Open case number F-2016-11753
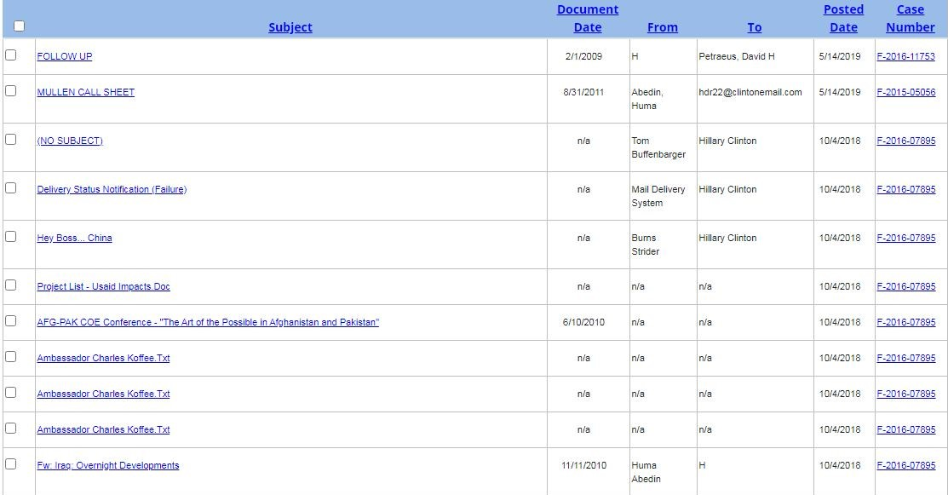Image resolution: width=948 pixels, height=495 pixels. pos(905,56)
